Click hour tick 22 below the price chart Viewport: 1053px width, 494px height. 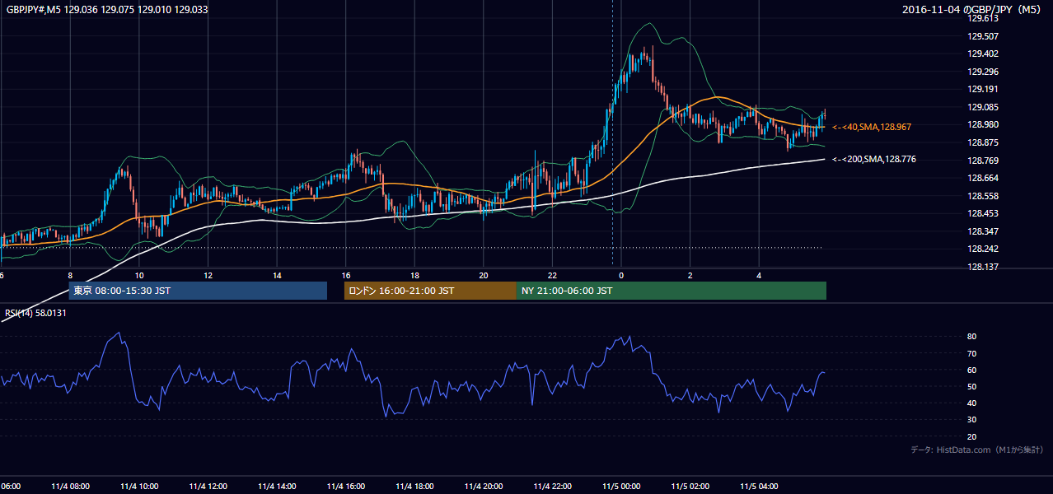pyautogui.click(x=552, y=276)
